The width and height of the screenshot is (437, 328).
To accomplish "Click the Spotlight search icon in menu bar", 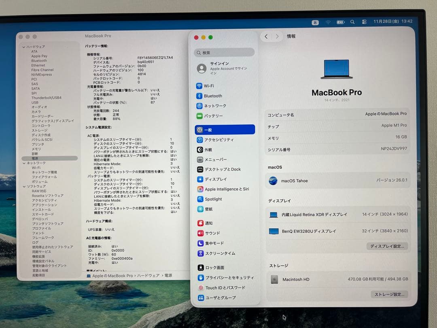I will click(x=353, y=21).
